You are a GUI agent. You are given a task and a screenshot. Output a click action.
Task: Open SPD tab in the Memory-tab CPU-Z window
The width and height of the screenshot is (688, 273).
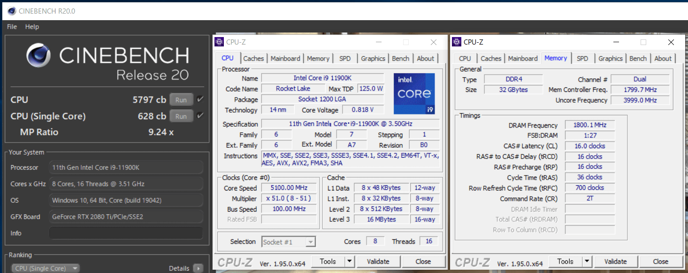pos(582,58)
